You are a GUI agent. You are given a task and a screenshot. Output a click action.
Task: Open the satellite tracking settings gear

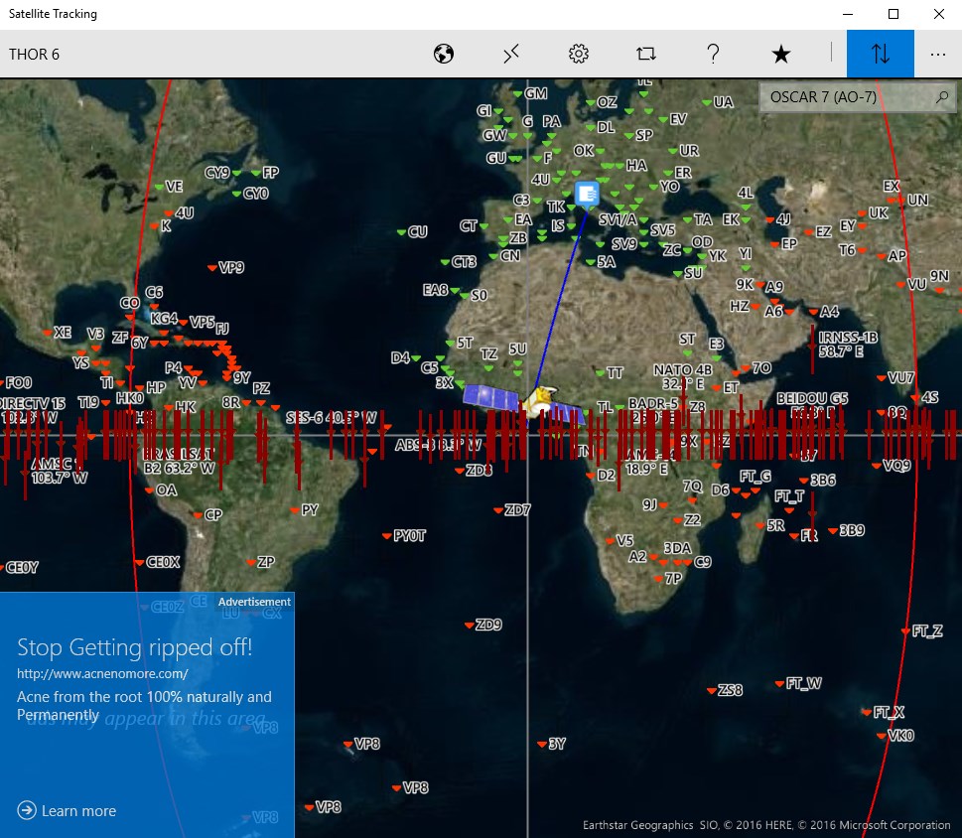coord(578,54)
